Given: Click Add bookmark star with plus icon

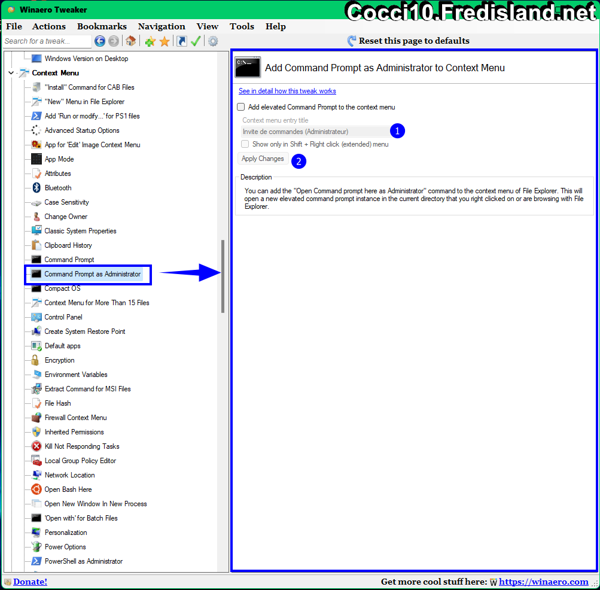Looking at the screenshot, I should 150,41.
